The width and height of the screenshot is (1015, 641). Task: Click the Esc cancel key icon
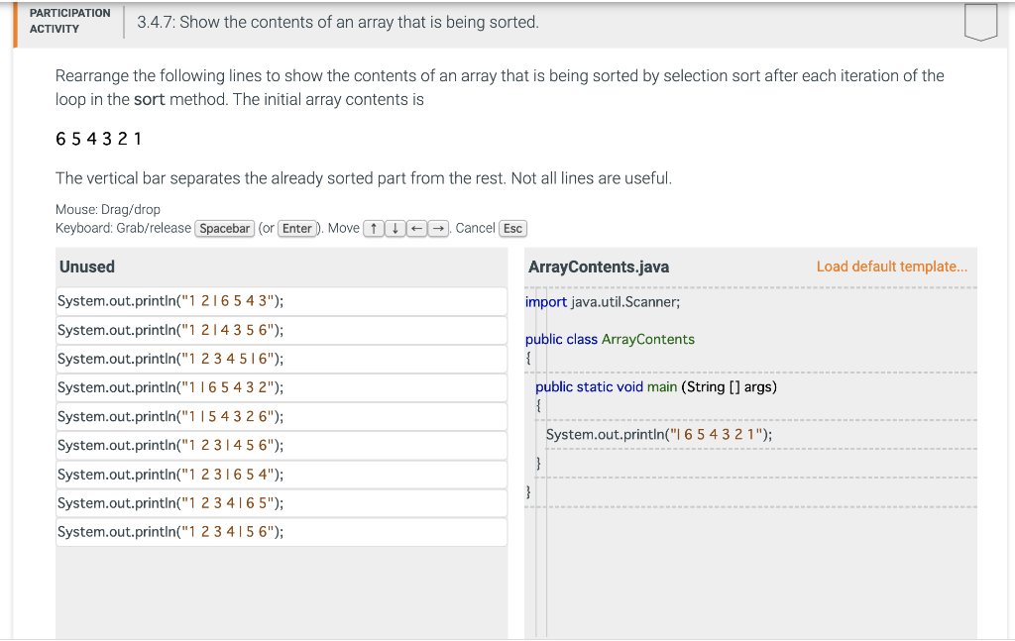512,228
